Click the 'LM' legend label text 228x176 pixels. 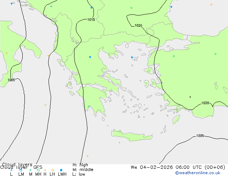click(x=21, y=174)
